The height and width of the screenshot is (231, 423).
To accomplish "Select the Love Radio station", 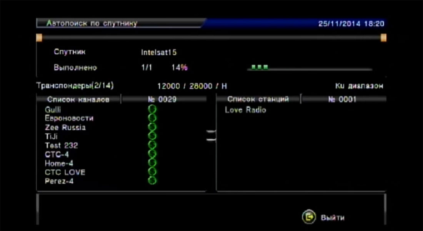I will click(x=245, y=110).
